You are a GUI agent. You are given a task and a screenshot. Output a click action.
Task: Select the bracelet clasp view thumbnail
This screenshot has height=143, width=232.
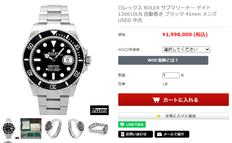click(98, 129)
